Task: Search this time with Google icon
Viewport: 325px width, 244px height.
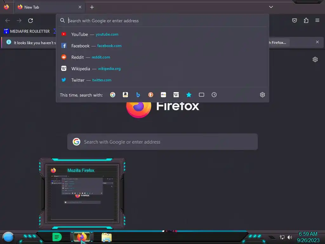Action: (x=113, y=95)
